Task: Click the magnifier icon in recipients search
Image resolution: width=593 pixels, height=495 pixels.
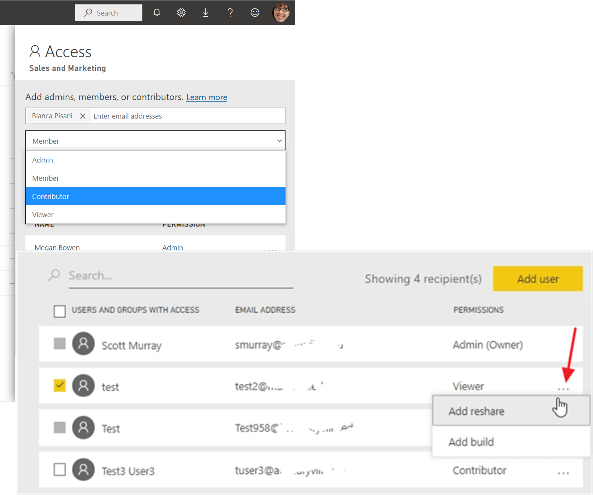Action: [x=54, y=275]
